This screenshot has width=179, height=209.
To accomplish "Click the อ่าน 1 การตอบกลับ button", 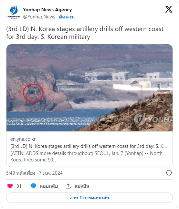I will click(x=89, y=198).
